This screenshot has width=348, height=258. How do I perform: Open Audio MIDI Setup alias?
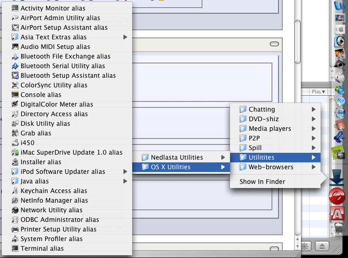pyautogui.click(x=67, y=47)
